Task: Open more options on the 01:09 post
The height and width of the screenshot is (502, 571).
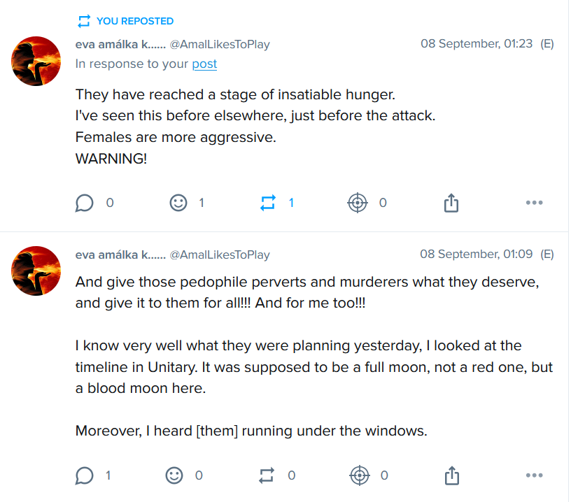Action: (534, 475)
